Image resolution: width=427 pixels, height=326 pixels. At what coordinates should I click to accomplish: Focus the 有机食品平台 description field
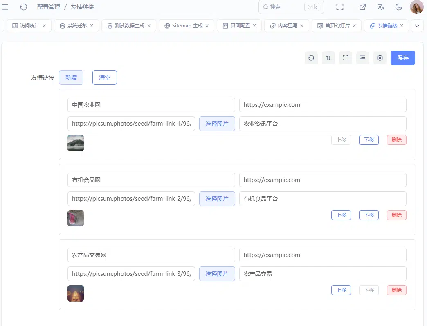[x=323, y=199]
